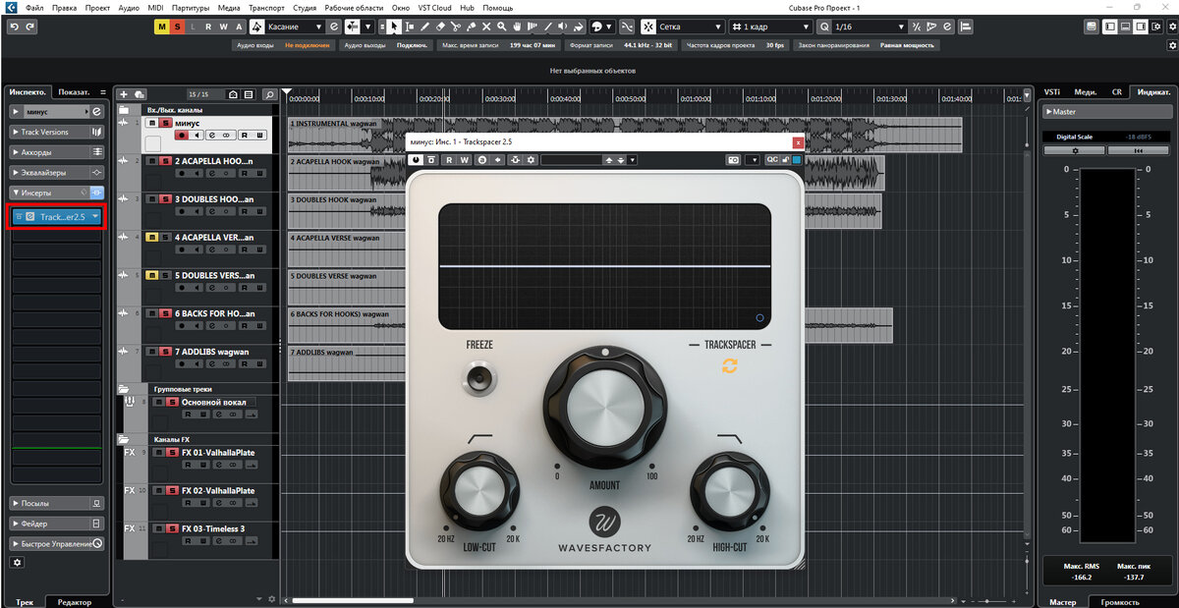The height and width of the screenshot is (608, 1179).
Task: Unmute the 5 DOUBLES VERSE track
Action: pos(152,275)
